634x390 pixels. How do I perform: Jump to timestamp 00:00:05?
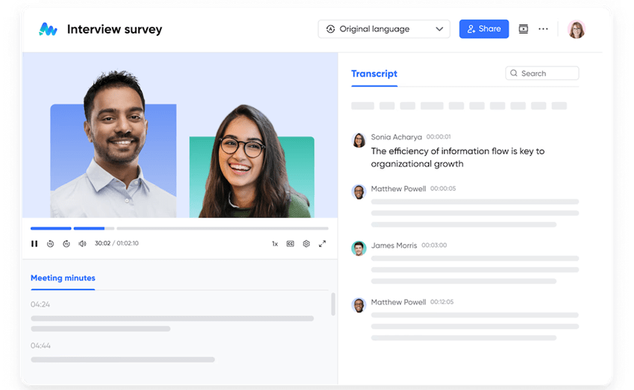[x=443, y=189]
